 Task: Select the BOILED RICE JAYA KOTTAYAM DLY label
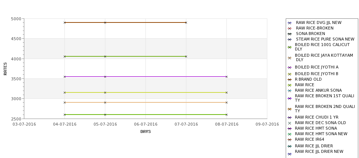coord(324,57)
